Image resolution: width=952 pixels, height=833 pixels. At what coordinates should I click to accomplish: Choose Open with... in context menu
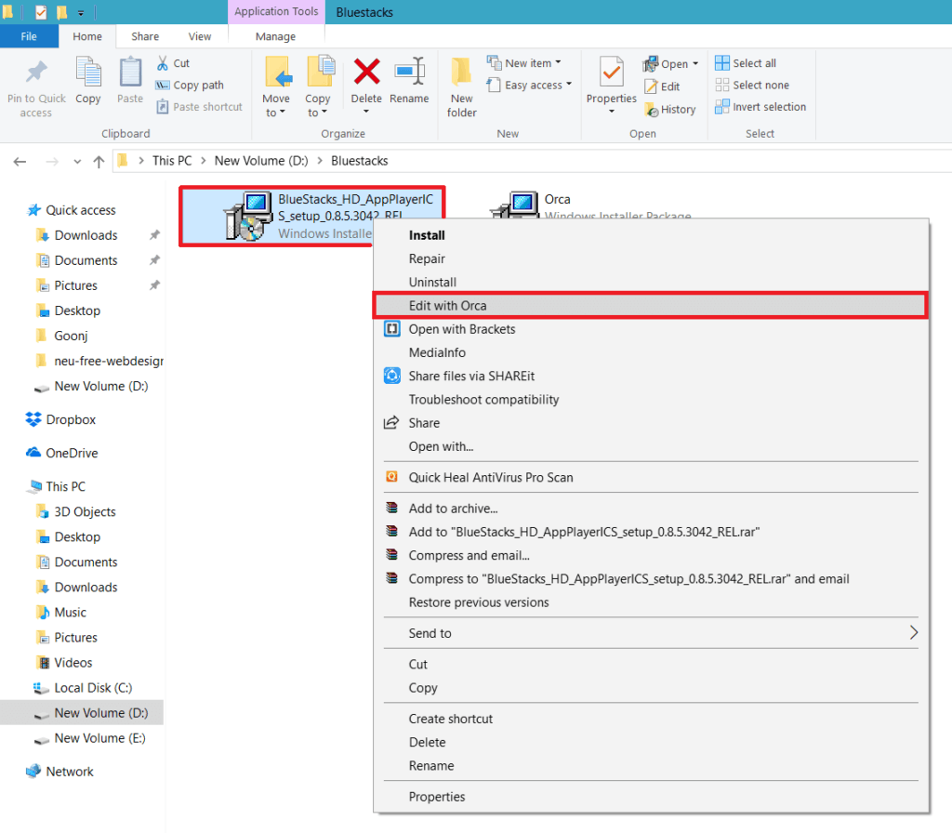click(x=650, y=447)
